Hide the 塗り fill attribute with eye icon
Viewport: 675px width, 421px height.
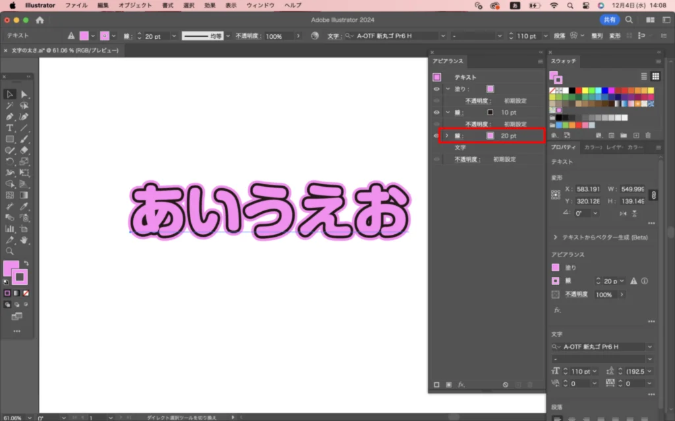(x=436, y=89)
